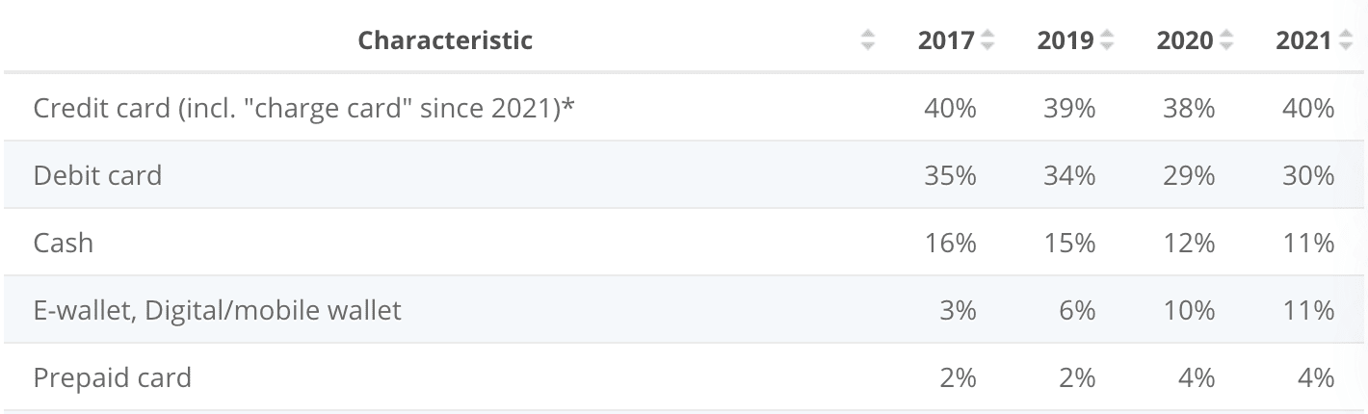Click the sort arrows beside Characteristic
Screen dimensions: 1368x414
868,40
